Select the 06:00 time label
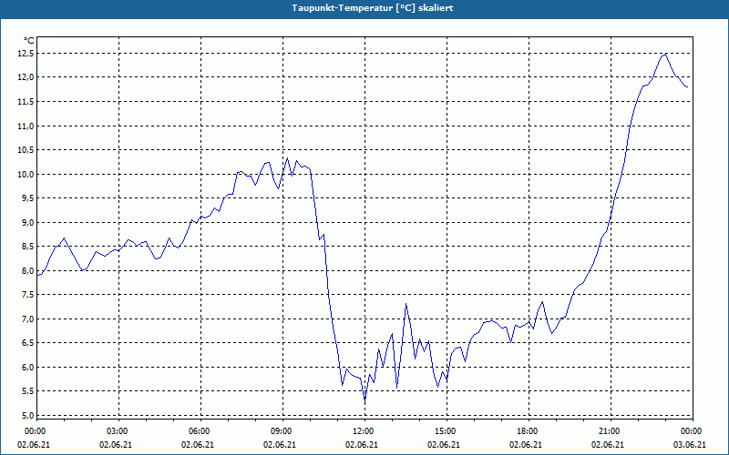The image size is (729, 455). [200, 431]
